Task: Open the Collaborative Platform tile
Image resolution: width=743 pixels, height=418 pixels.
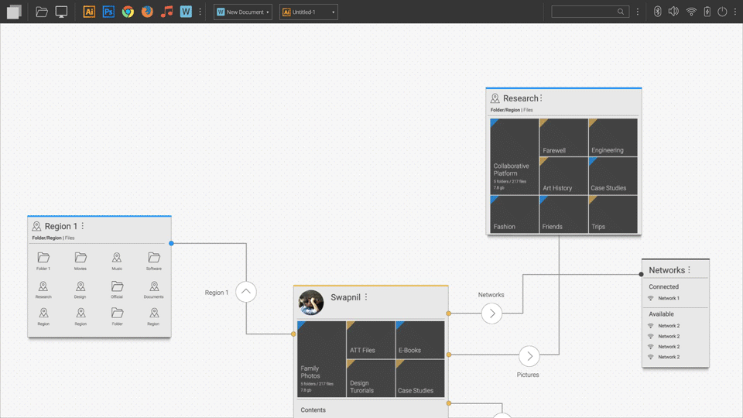Action: click(x=514, y=156)
